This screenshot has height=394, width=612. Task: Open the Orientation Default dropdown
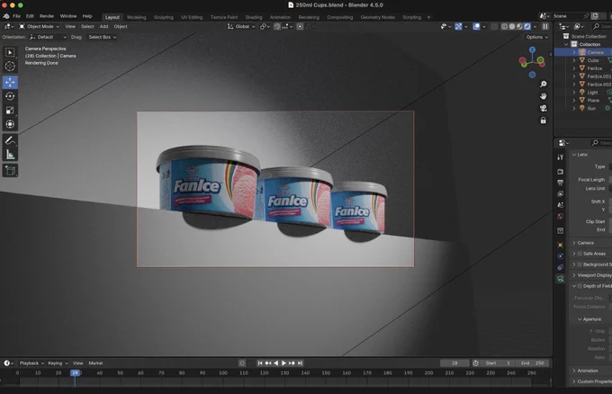[48, 37]
